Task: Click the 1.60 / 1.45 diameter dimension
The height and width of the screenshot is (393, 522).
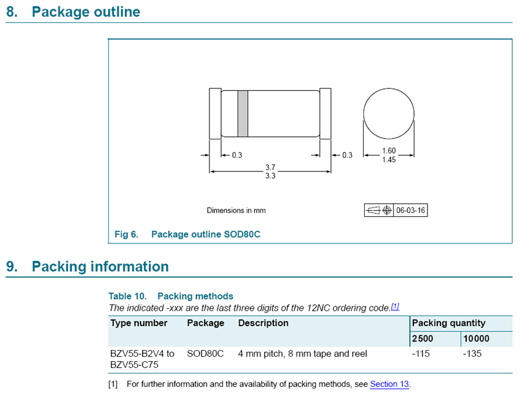Action: click(388, 155)
